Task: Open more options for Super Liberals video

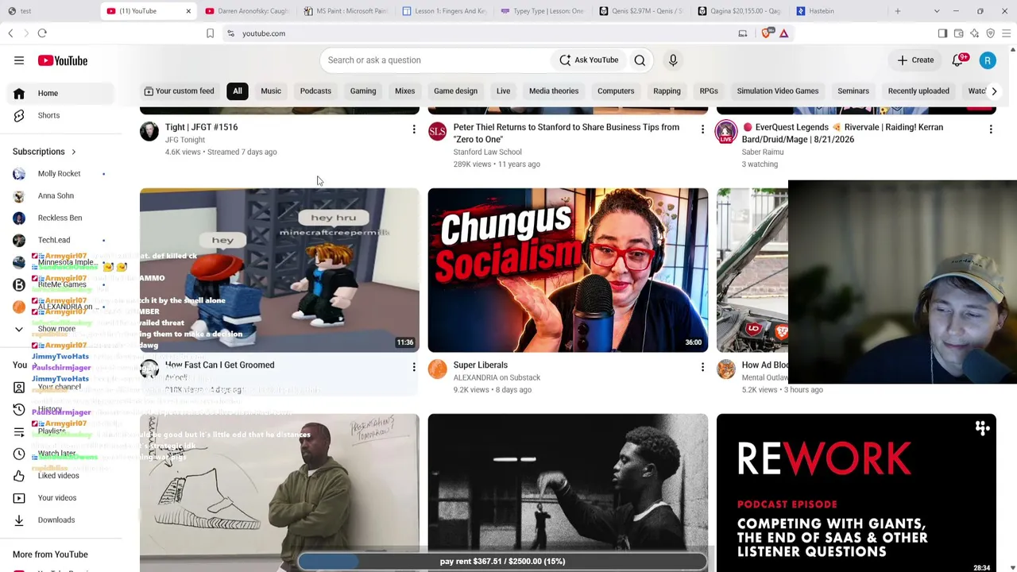Action: (702, 366)
